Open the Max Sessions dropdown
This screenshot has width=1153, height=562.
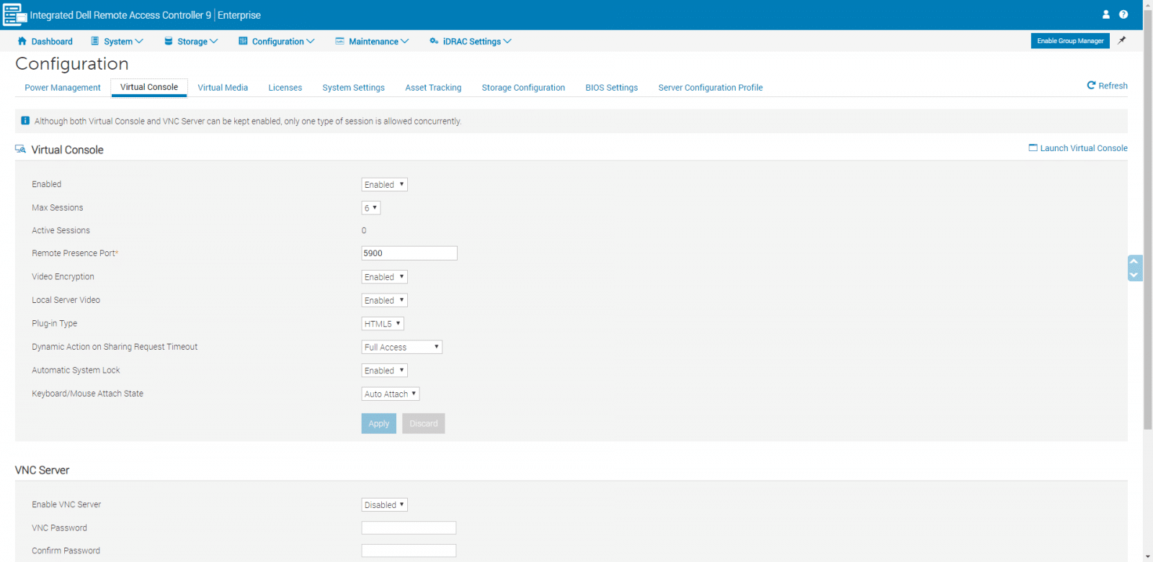point(370,208)
